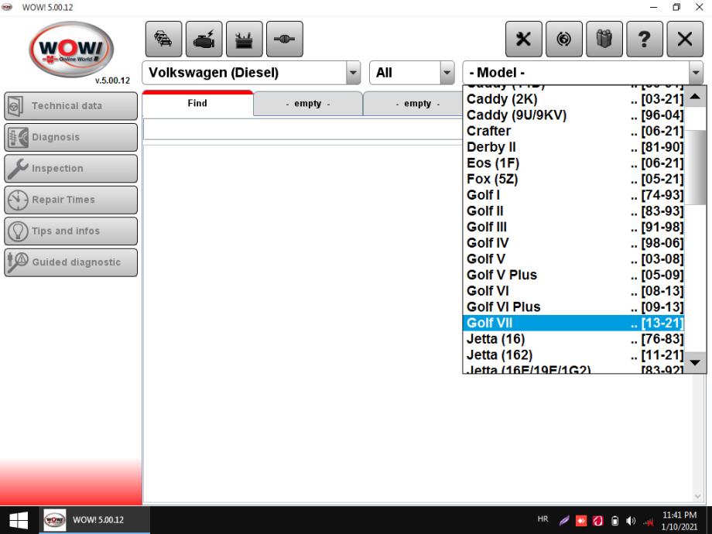Select Golf VI [08-13]

pyautogui.click(x=574, y=291)
